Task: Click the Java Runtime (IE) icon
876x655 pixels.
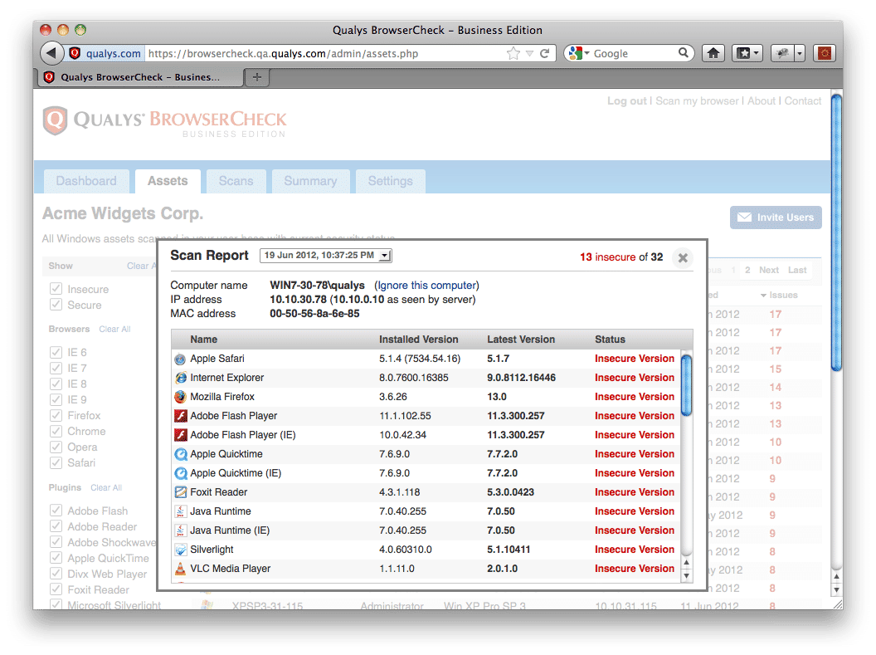Action: (x=180, y=530)
